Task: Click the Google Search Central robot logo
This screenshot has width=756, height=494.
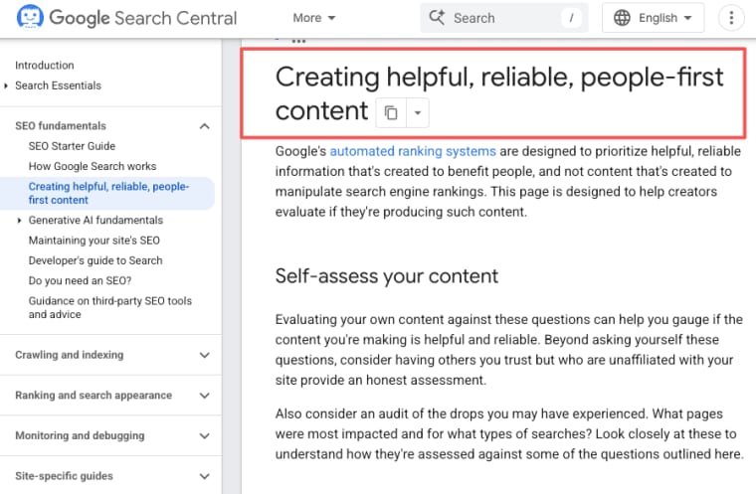Action: click(30, 17)
